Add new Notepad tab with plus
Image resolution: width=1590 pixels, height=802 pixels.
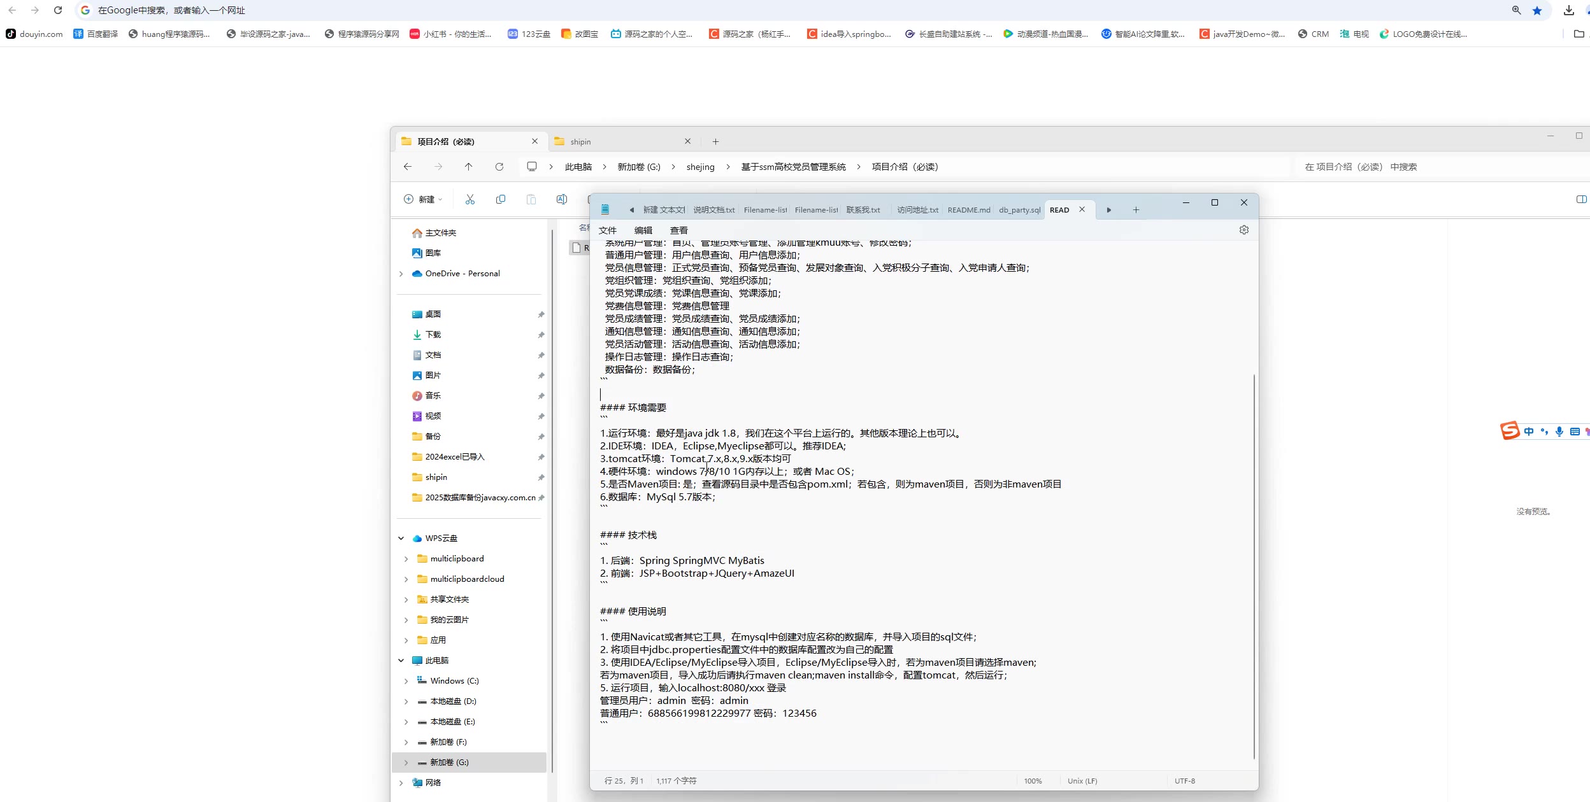[1136, 210]
